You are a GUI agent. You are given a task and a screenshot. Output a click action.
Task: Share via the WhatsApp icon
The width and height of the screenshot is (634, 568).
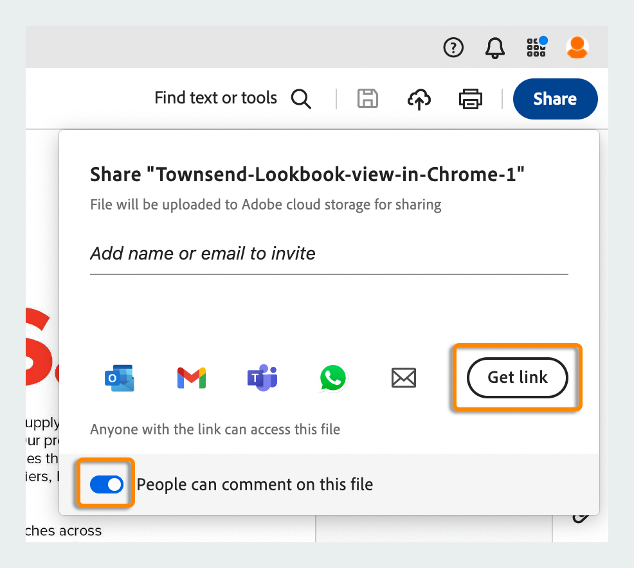(333, 378)
